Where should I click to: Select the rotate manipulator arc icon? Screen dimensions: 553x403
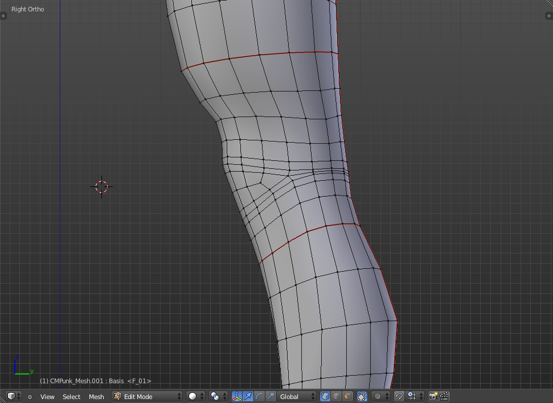(259, 396)
